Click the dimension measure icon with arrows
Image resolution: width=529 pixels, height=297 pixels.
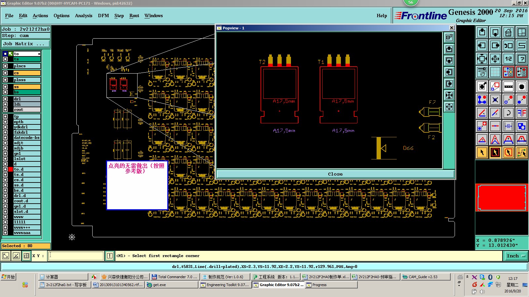509,126
